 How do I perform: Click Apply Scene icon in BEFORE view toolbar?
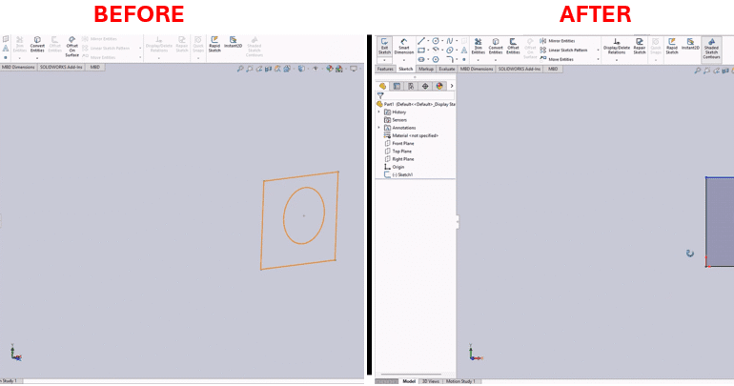[339, 69]
